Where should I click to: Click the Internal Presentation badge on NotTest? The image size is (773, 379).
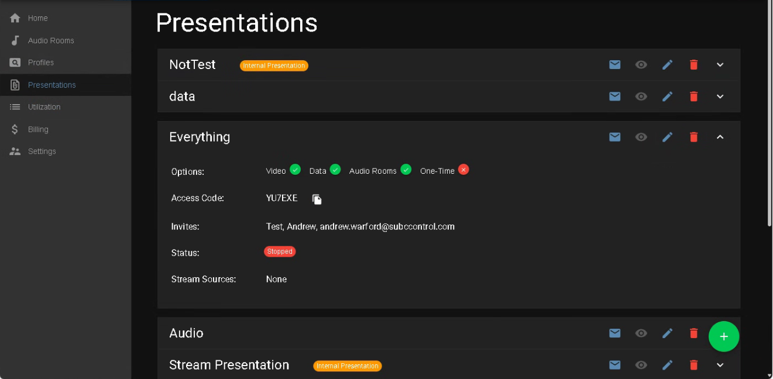274,66
